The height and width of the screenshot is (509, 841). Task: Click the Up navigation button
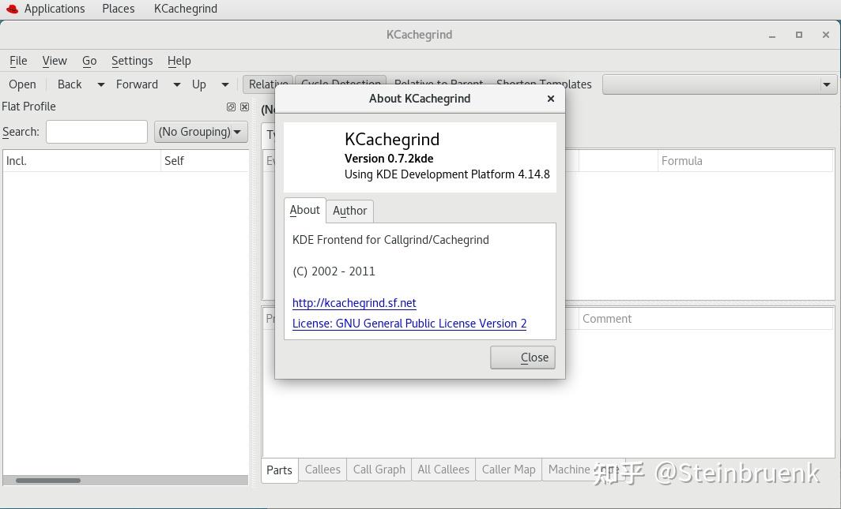pyautogui.click(x=198, y=84)
